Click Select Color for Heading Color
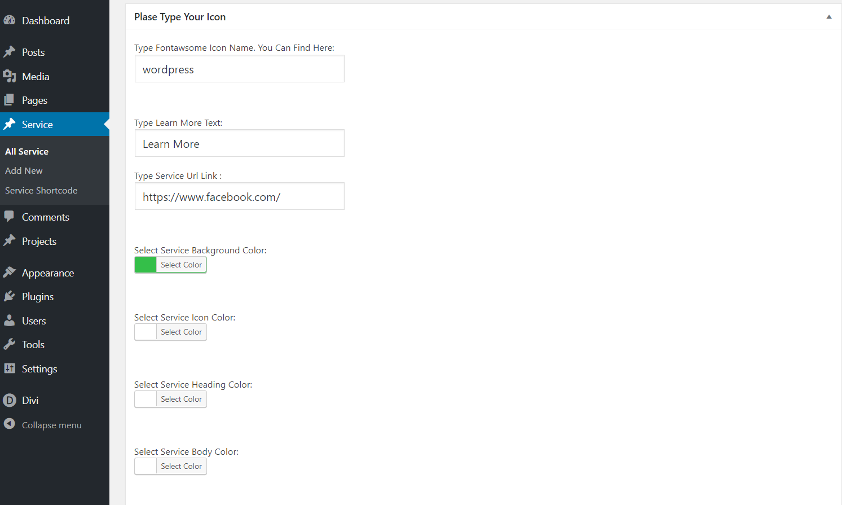 pyautogui.click(x=181, y=399)
